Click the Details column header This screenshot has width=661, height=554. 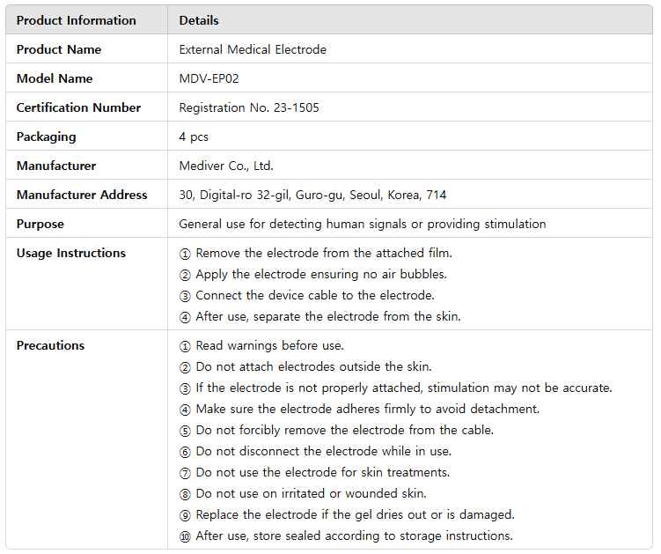[x=199, y=20]
